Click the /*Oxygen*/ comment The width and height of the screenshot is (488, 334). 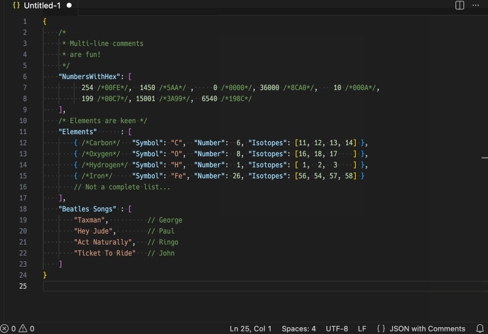pos(101,154)
